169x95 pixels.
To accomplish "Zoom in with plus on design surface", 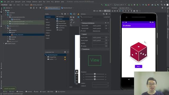I will point(77,75).
